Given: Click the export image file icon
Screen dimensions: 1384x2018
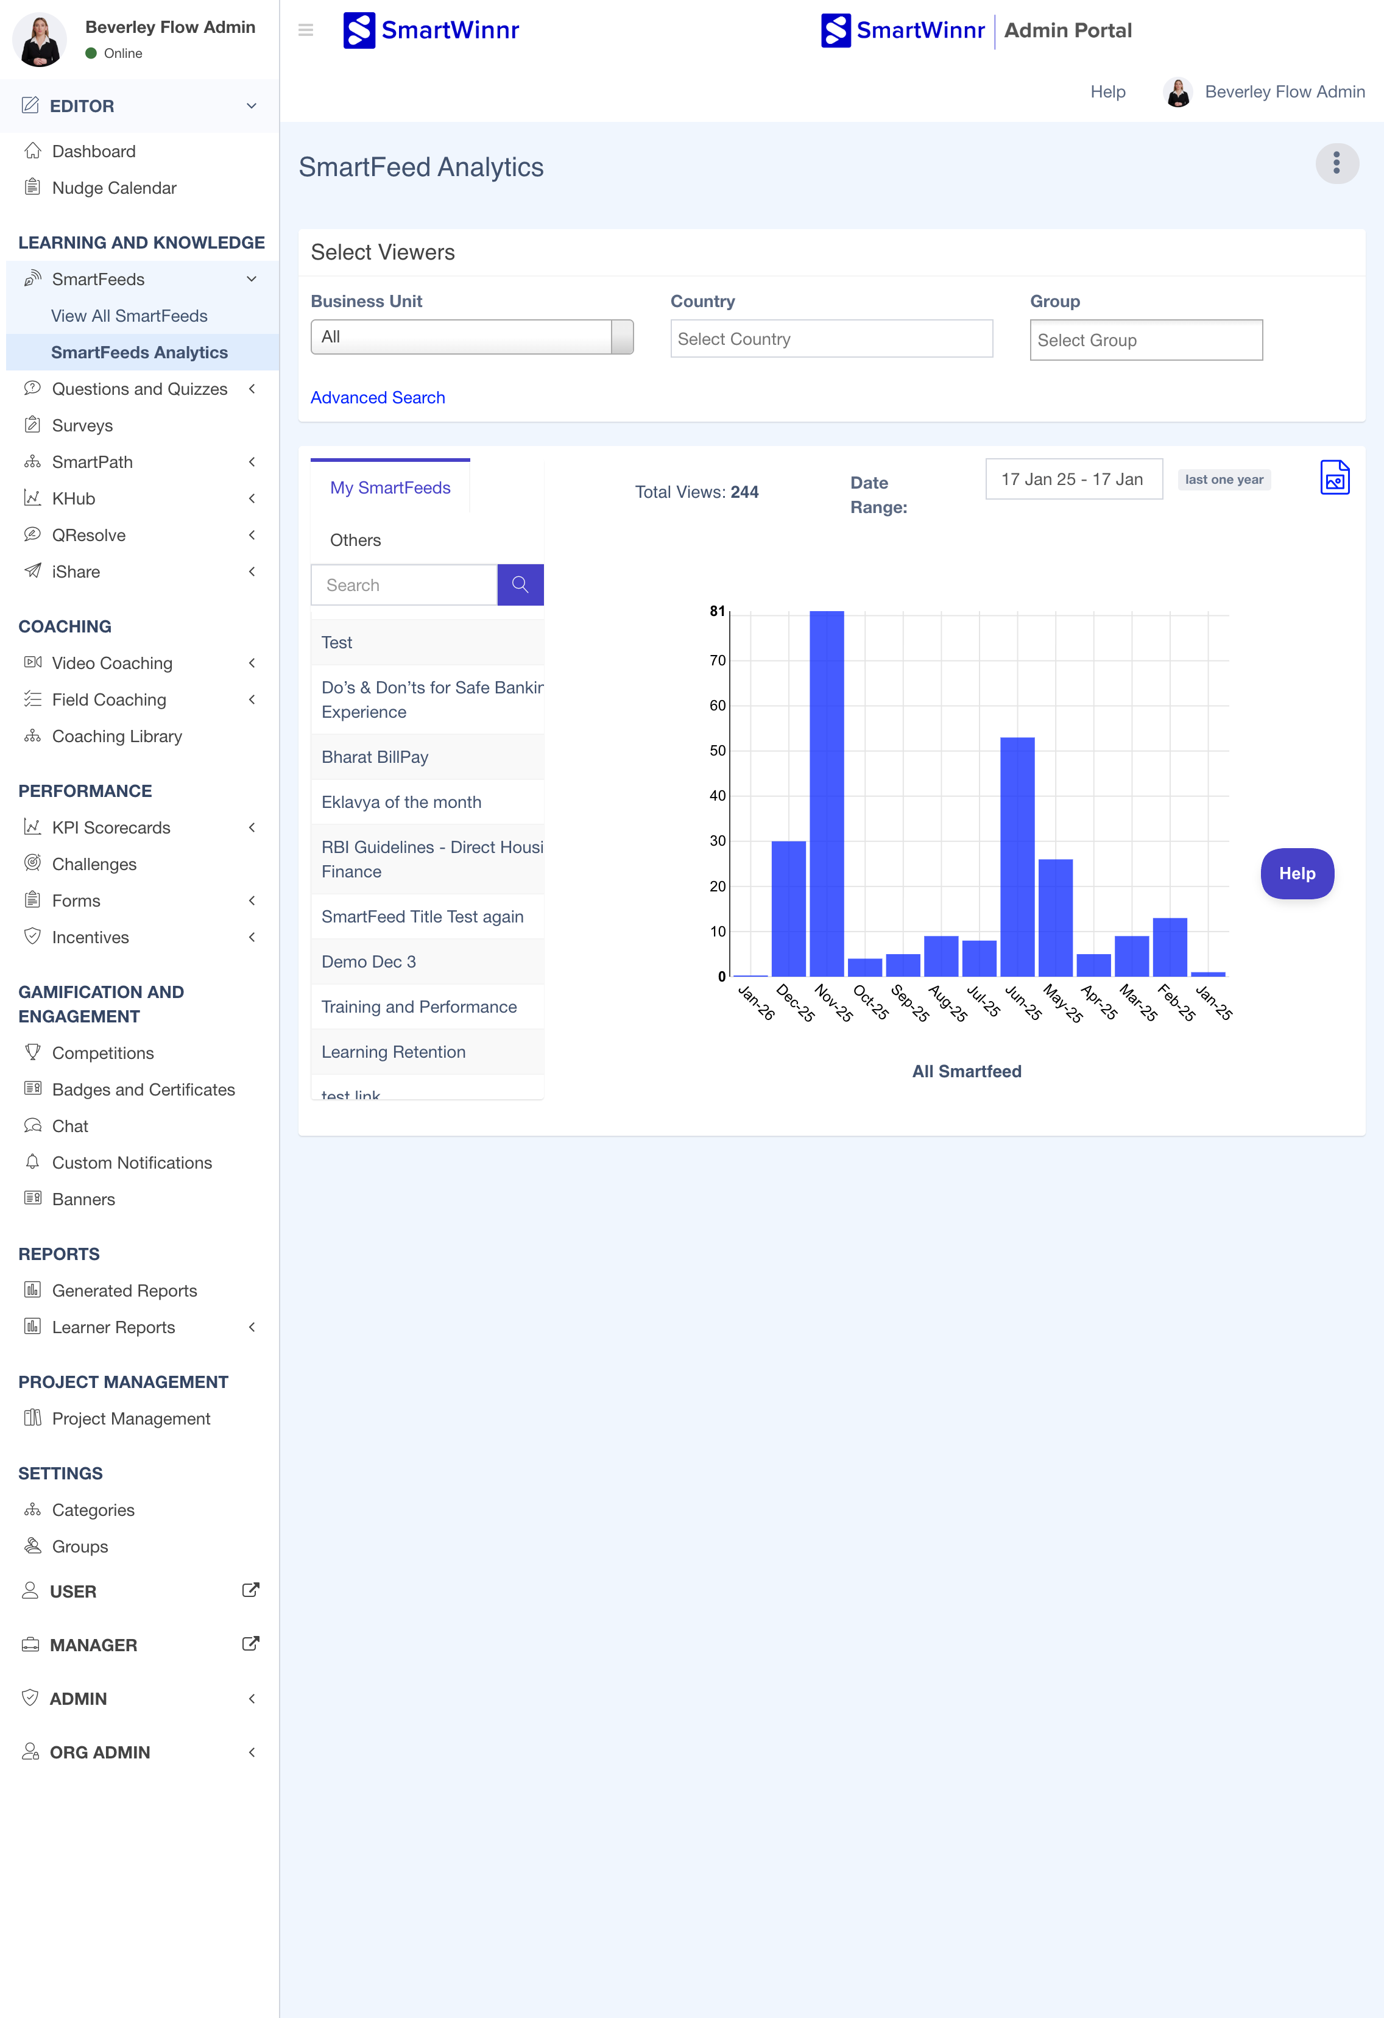Looking at the screenshot, I should pos(1335,478).
